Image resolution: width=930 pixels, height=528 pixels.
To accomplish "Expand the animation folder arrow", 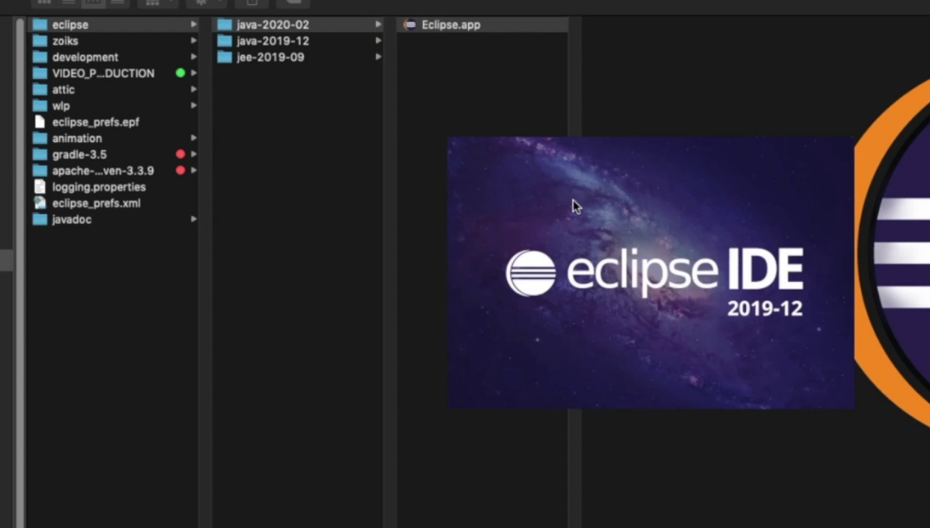I will pyautogui.click(x=193, y=138).
